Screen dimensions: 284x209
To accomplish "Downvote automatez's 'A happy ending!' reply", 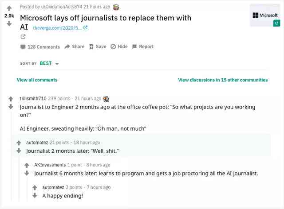I will coord(35,195).
